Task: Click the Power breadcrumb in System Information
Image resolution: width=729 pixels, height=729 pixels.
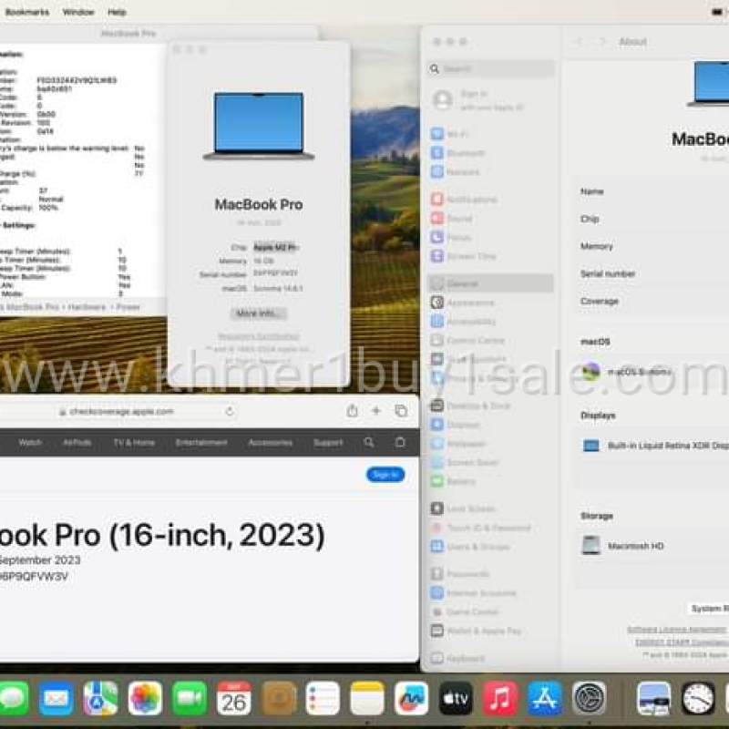Action: click(128, 307)
